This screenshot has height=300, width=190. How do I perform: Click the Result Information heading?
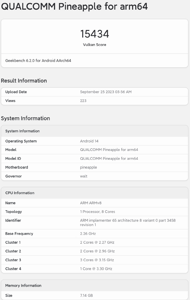[24, 81]
